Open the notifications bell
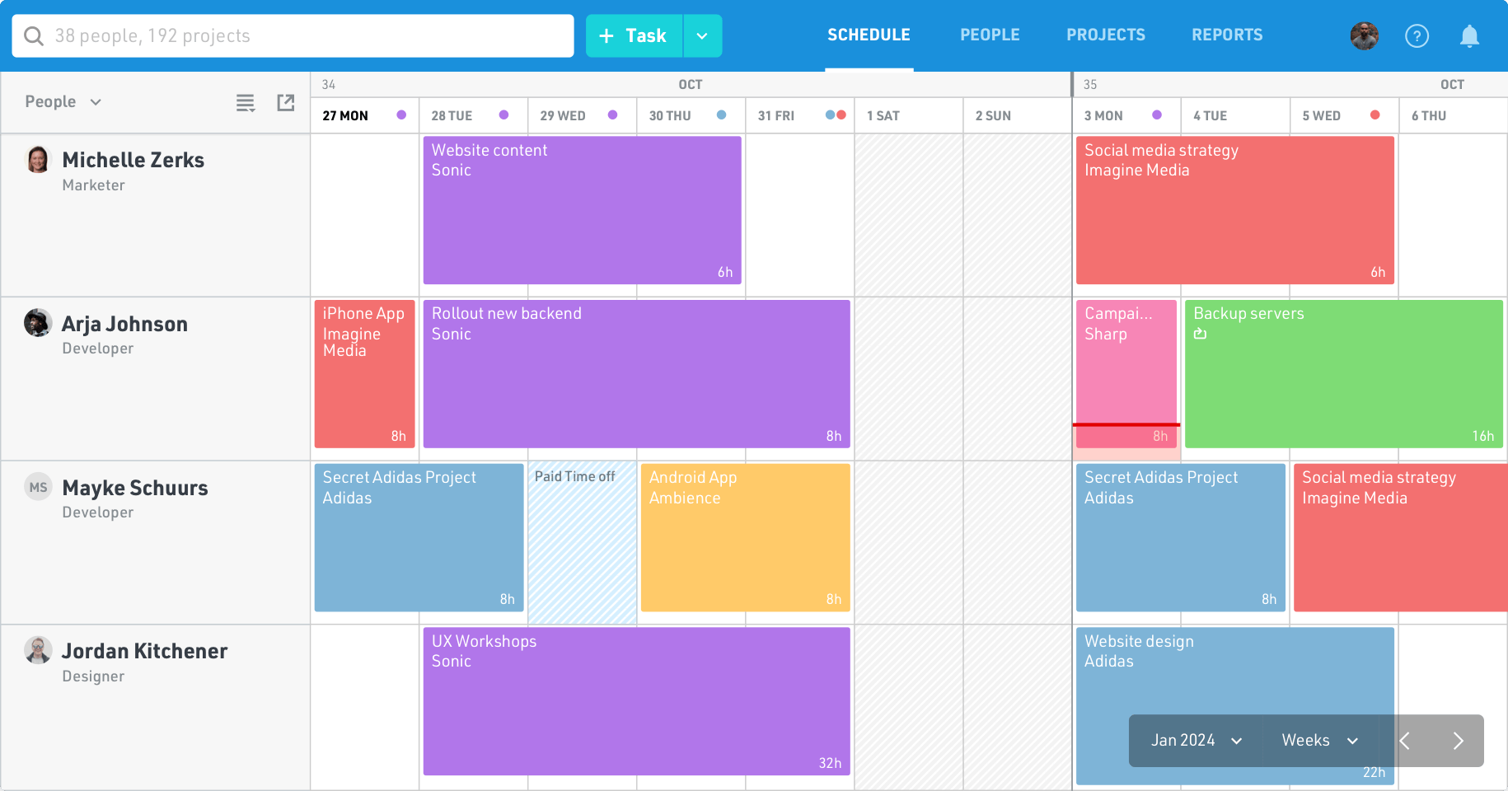1508x791 pixels. (1469, 35)
